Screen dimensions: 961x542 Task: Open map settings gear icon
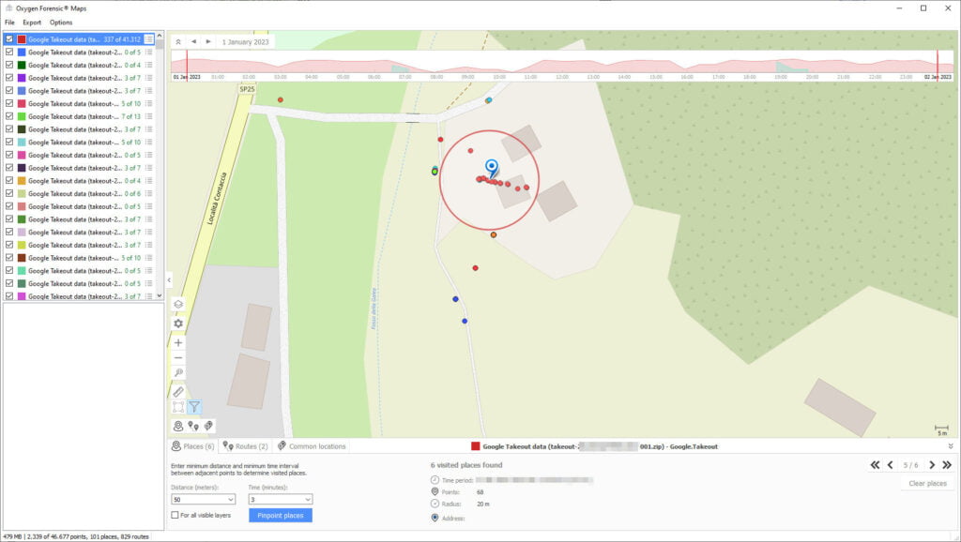point(178,324)
